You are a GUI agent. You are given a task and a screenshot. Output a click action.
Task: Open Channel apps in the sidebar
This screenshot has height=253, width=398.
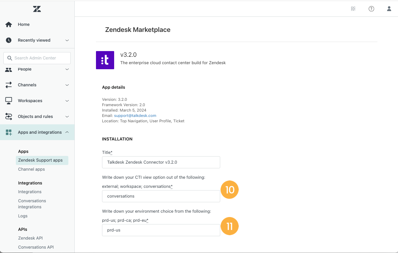31,169
